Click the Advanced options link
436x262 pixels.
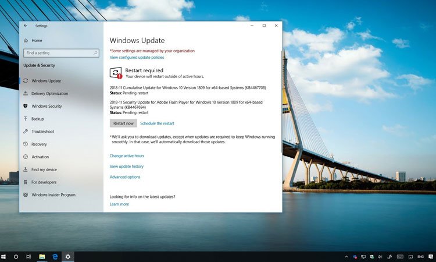[x=125, y=177]
